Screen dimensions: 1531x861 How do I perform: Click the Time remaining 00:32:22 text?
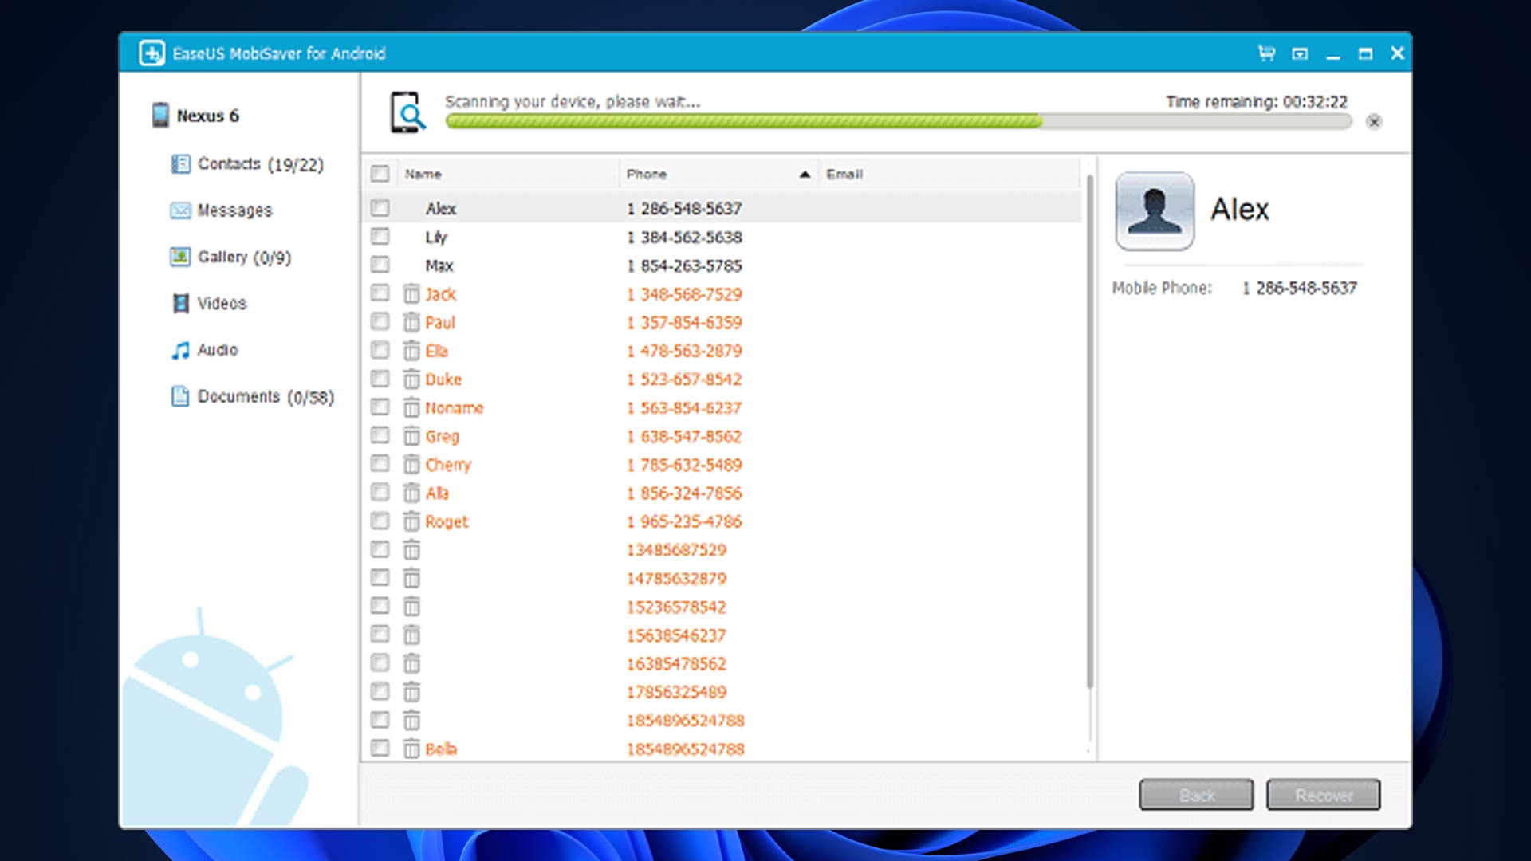[x=1257, y=102]
